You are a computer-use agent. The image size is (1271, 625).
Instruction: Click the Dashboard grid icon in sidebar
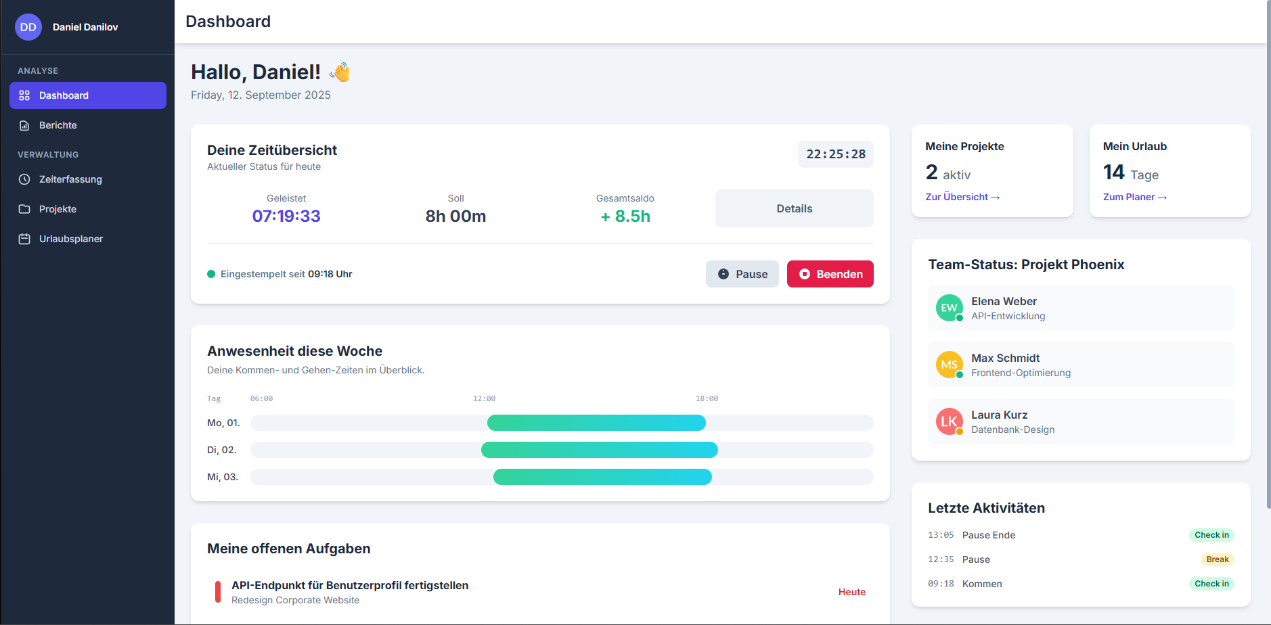pyautogui.click(x=24, y=95)
